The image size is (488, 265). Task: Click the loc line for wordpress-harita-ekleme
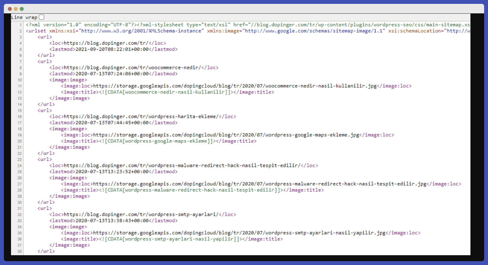(x=143, y=117)
